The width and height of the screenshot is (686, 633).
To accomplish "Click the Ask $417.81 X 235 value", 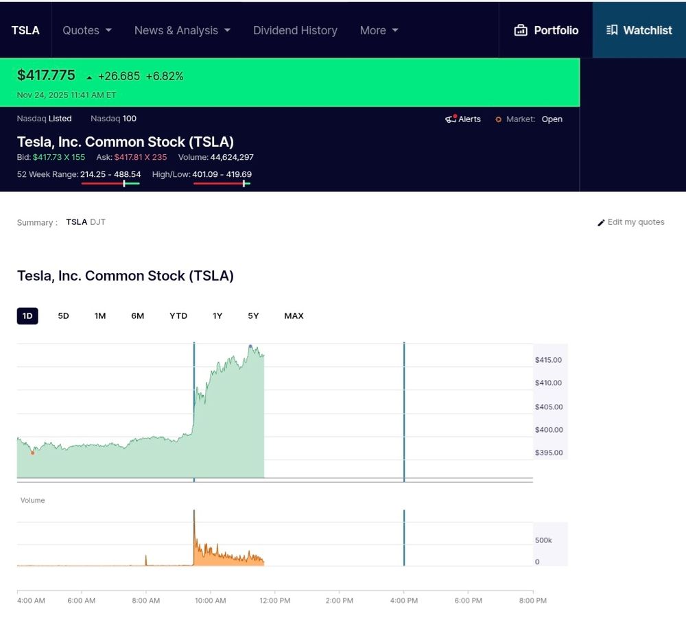I will coord(141,157).
